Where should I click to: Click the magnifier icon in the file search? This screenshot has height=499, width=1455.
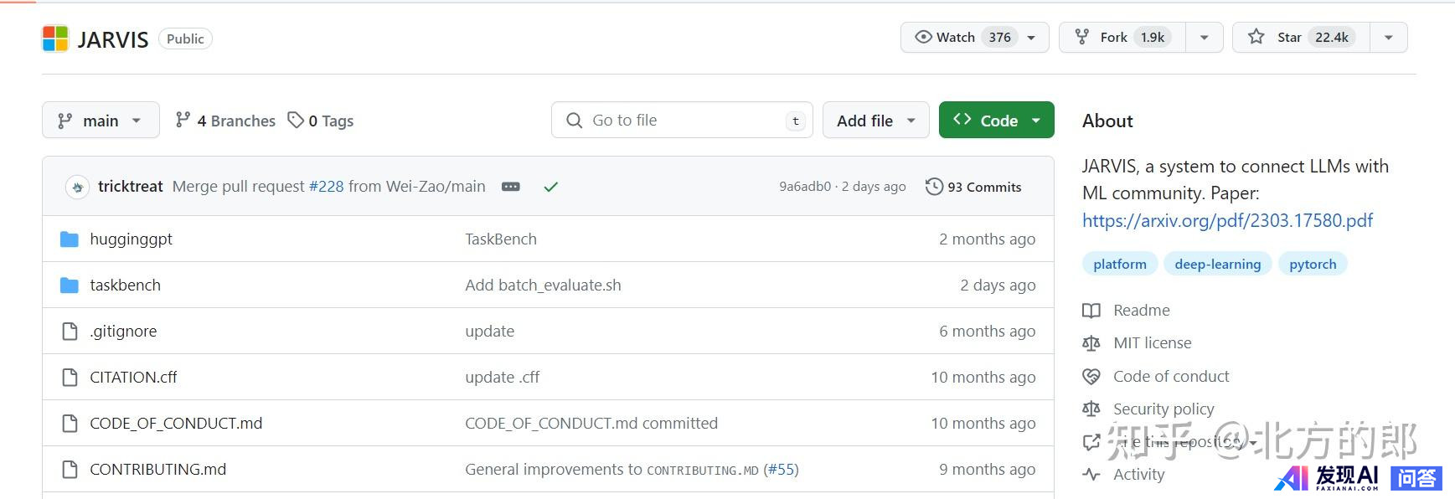574,121
